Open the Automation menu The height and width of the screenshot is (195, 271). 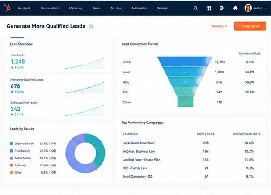click(x=141, y=8)
